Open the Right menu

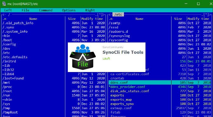pos(90,10)
